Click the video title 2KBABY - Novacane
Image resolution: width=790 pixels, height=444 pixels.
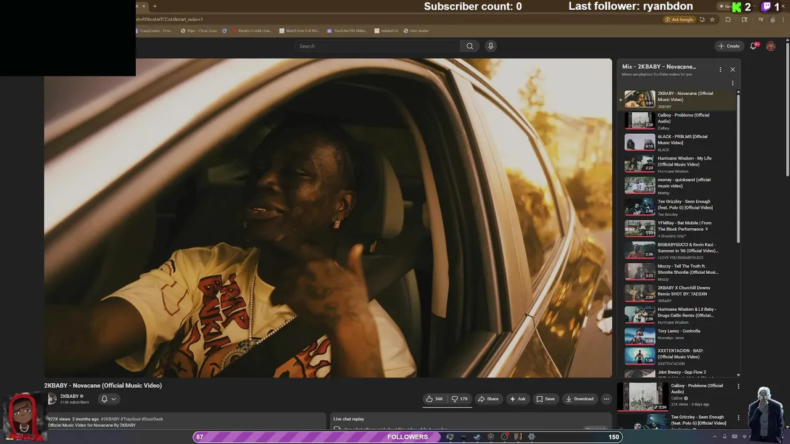point(103,385)
